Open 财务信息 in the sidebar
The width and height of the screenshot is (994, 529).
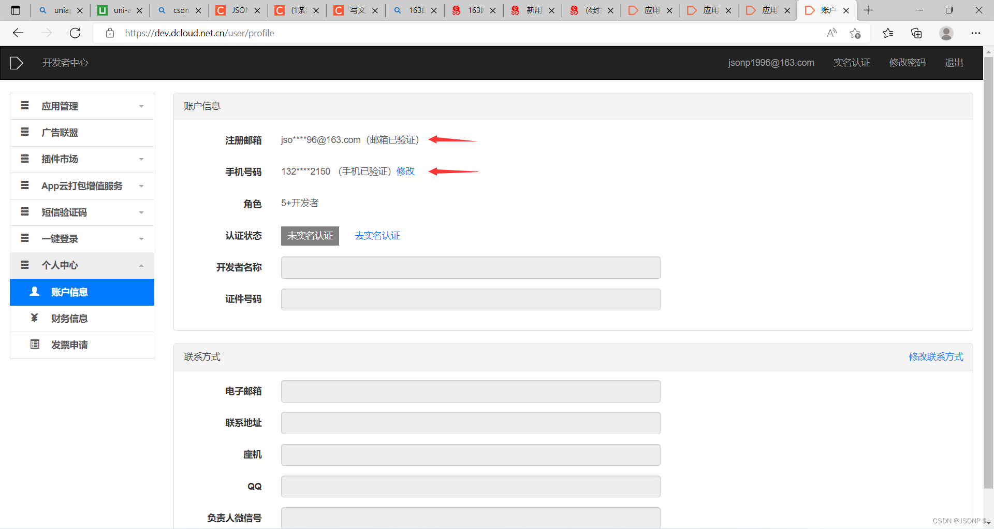82,319
